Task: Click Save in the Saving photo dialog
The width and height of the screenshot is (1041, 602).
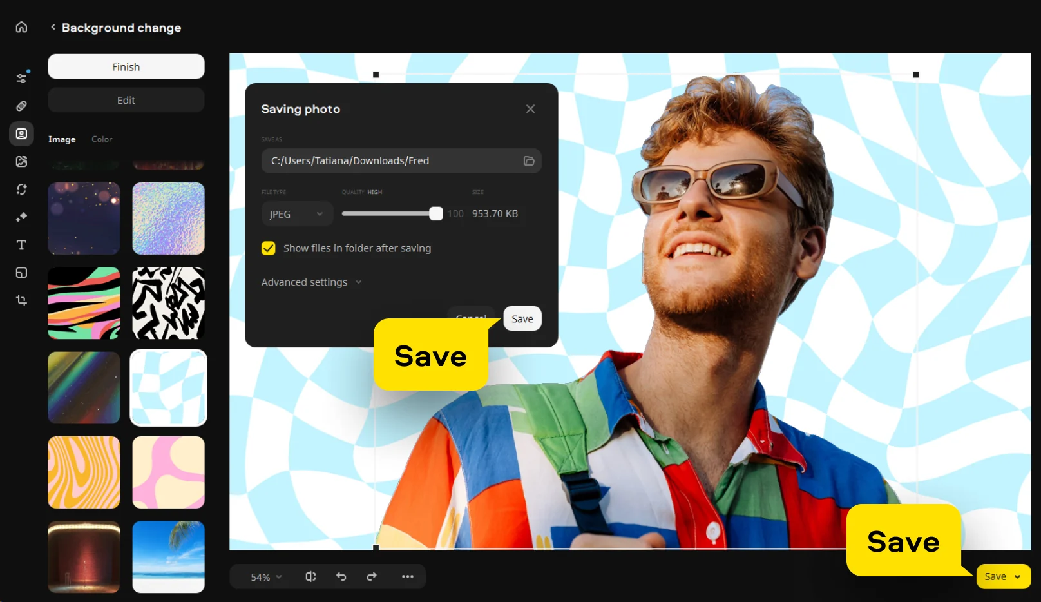Action: (522, 318)
